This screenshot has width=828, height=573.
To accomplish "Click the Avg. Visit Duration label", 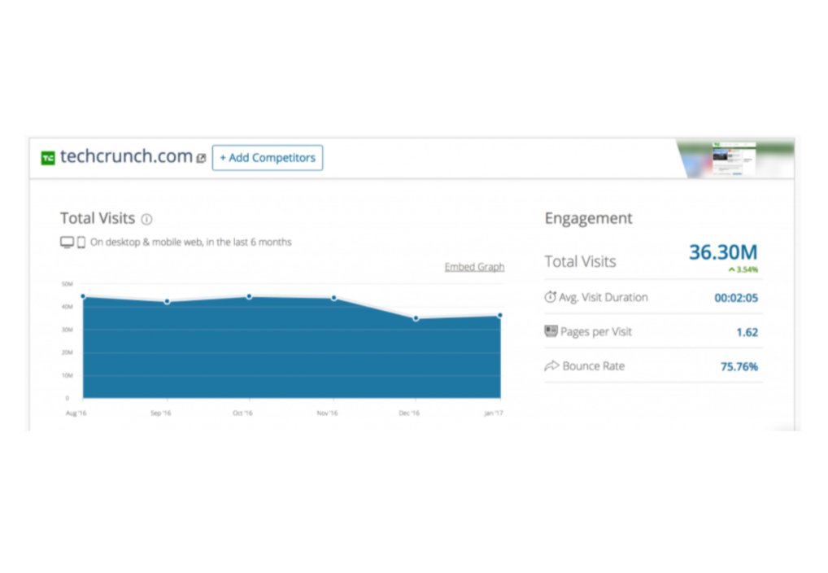I will (604, 297).
